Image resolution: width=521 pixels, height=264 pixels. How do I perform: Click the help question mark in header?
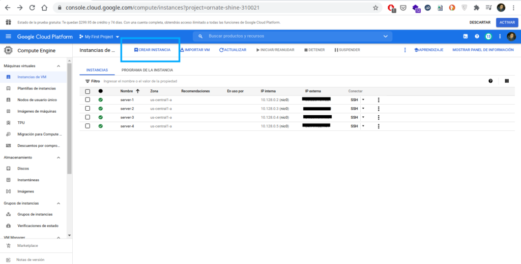[x=477, y=37]
